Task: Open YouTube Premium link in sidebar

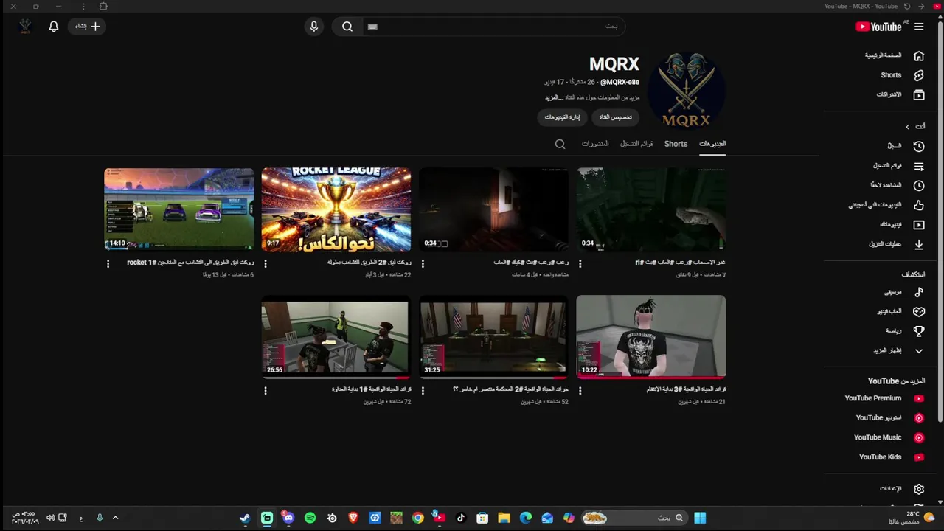Action: coord(884,398)
